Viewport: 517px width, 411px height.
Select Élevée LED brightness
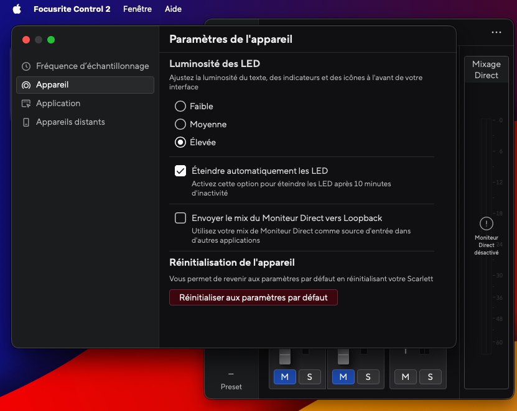[180, 142]
